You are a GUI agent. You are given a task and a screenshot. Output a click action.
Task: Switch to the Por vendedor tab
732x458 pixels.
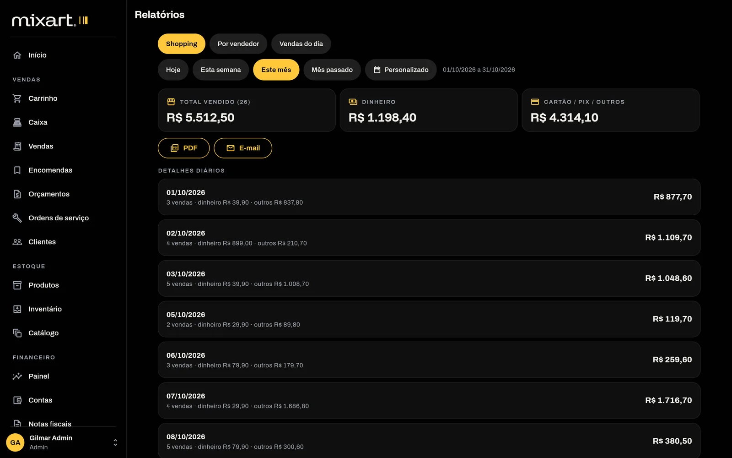(238, 44)
